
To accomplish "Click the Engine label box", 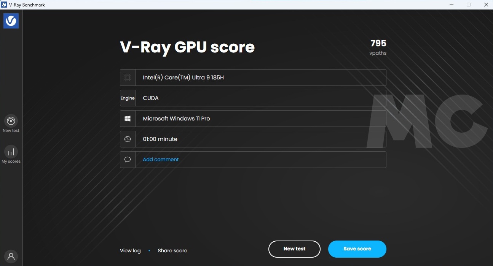I will click(x=128, y=98).
